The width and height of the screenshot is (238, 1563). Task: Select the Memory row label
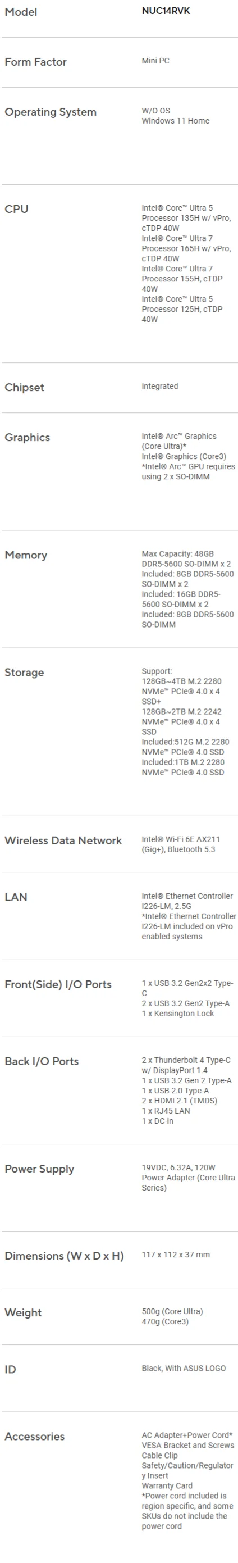tap(25, 555)
